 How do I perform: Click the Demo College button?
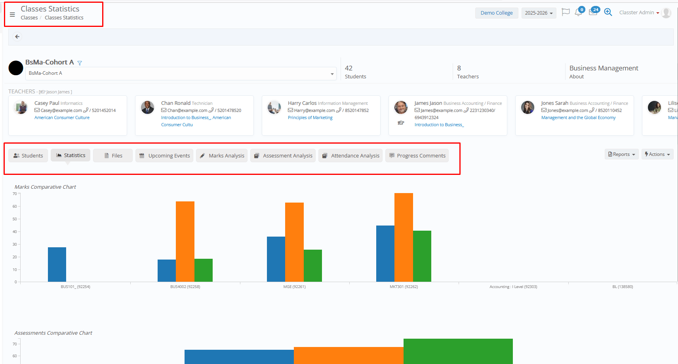tap(497, 13)
